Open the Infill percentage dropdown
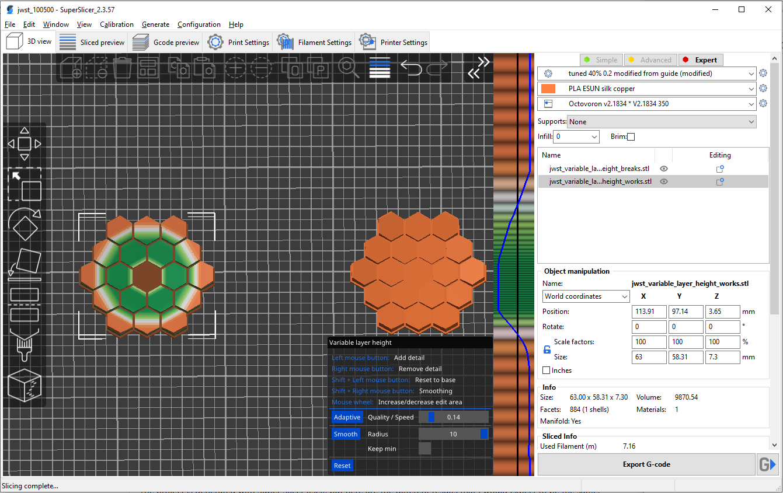783x493 pixels. tap(576, 137)
